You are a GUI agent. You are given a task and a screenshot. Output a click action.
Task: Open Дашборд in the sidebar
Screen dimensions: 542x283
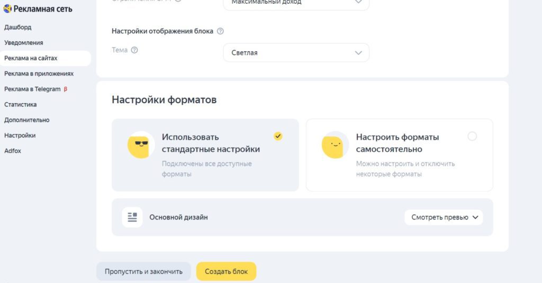point(17,27)
